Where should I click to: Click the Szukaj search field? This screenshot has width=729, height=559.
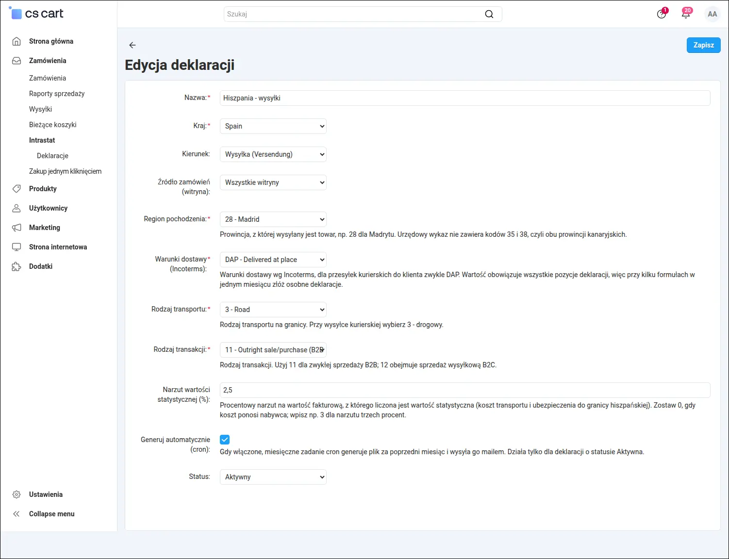[x=363, y=14]
